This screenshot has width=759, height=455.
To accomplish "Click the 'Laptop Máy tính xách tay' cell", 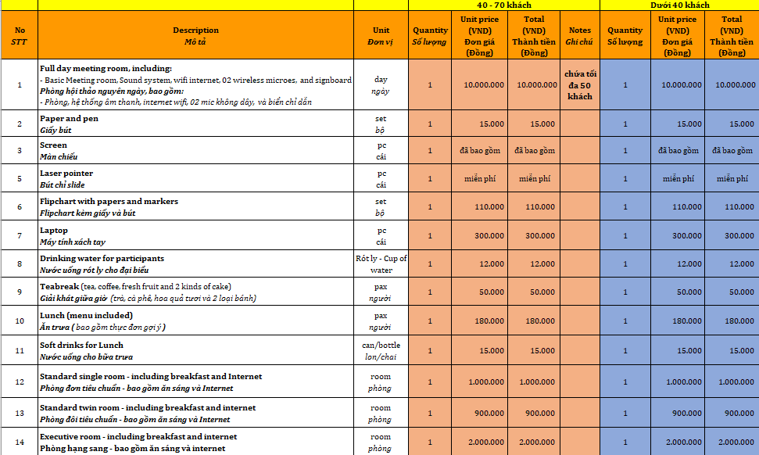I will coord(195,236).
